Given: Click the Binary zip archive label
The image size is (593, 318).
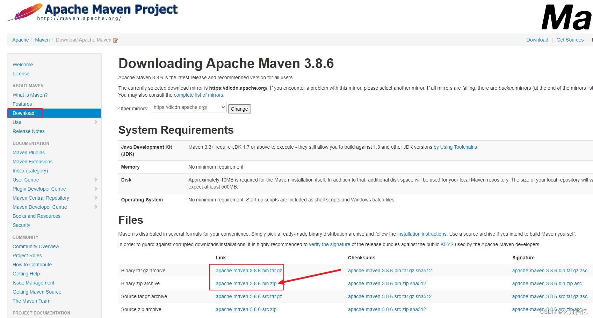Looking at the screenshot, I should click(x=140, y=283).
